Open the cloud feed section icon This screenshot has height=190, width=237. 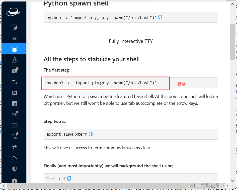(x=14, y=158)
